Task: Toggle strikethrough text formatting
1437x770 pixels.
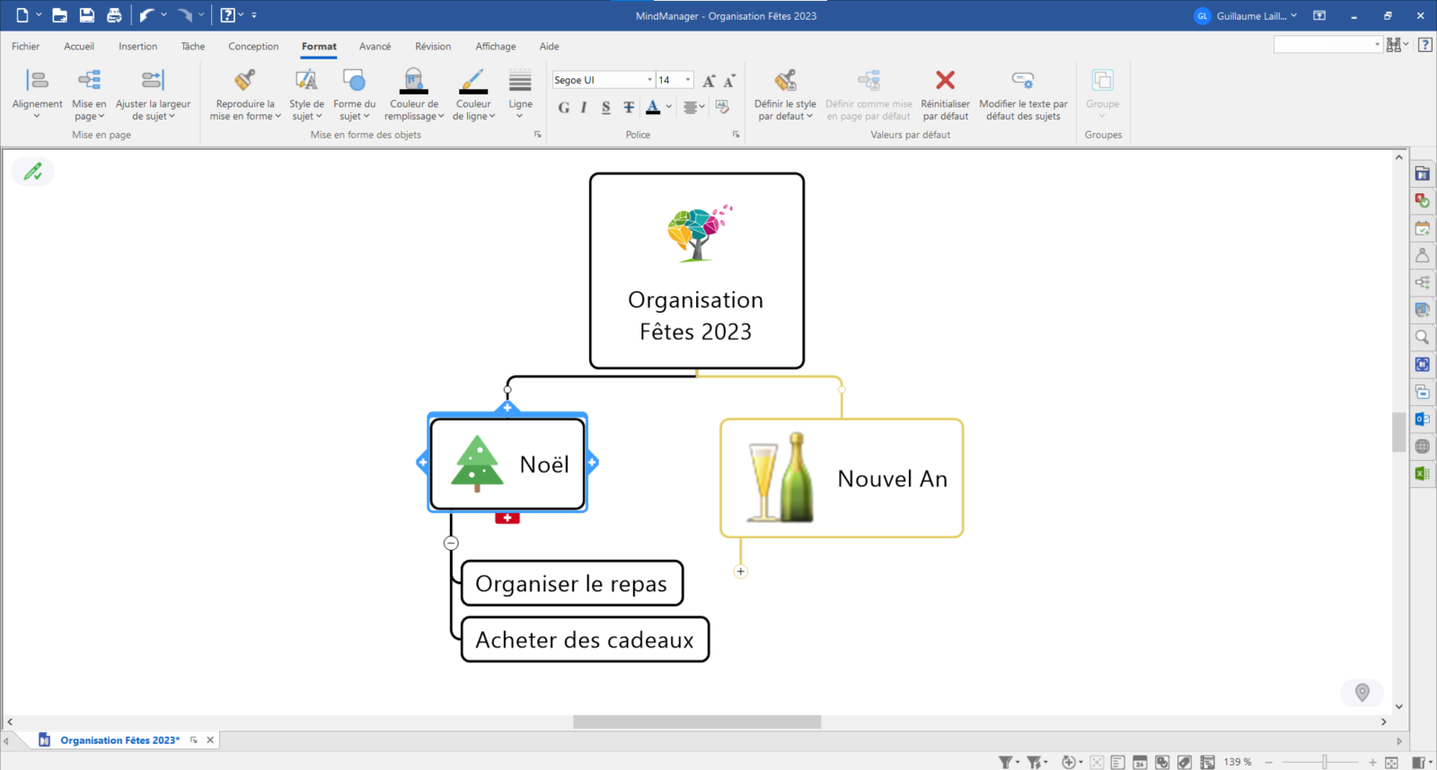Action: pos(629,108)
